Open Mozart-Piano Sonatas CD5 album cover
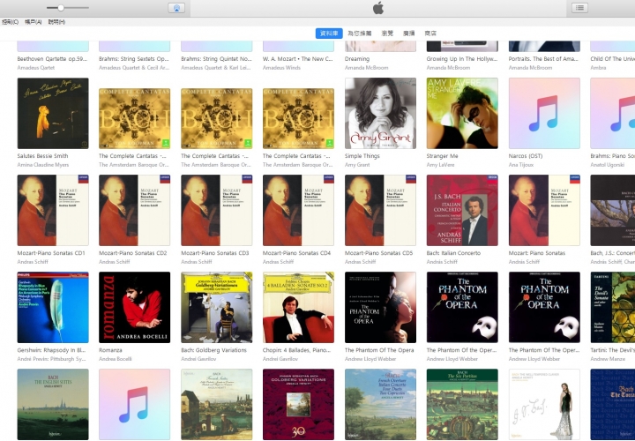This screenshot has width=635, height=441. 380,210
